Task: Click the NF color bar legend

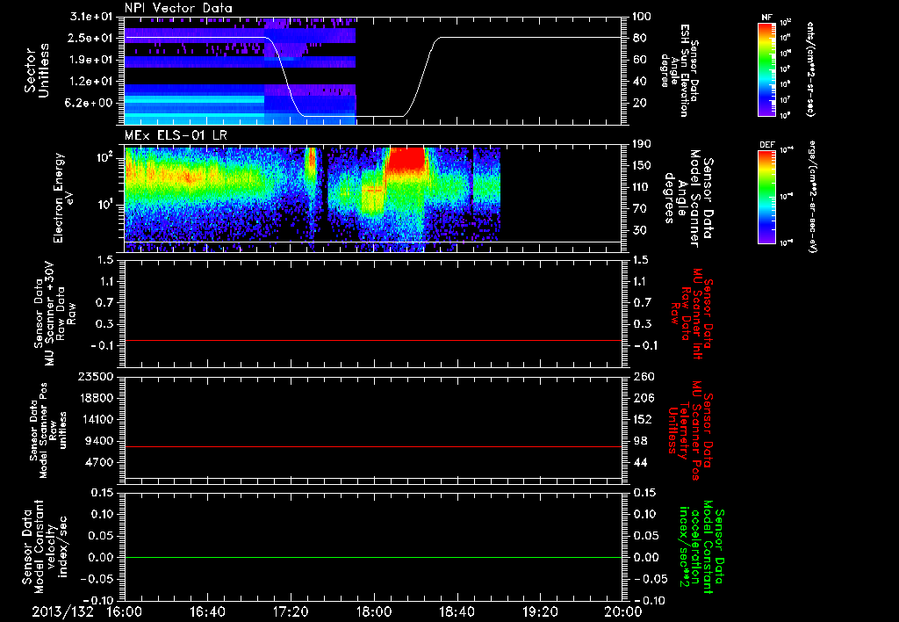Action: click(766, 69)
